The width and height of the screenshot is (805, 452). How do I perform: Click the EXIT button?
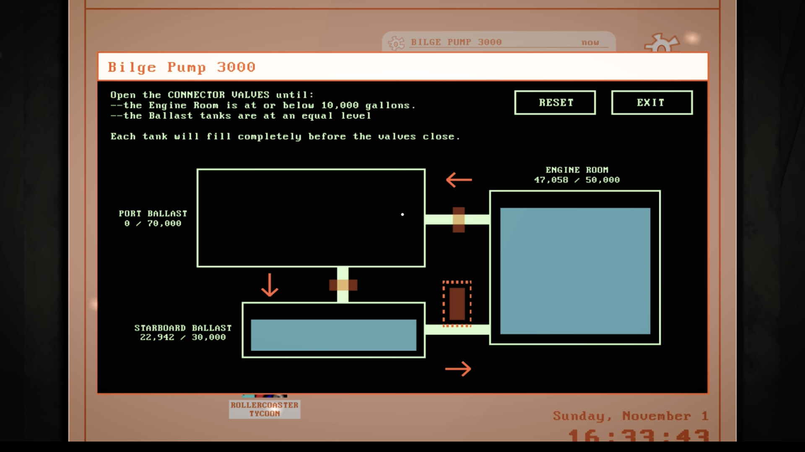pyautogui.click(x=652, y=103)
